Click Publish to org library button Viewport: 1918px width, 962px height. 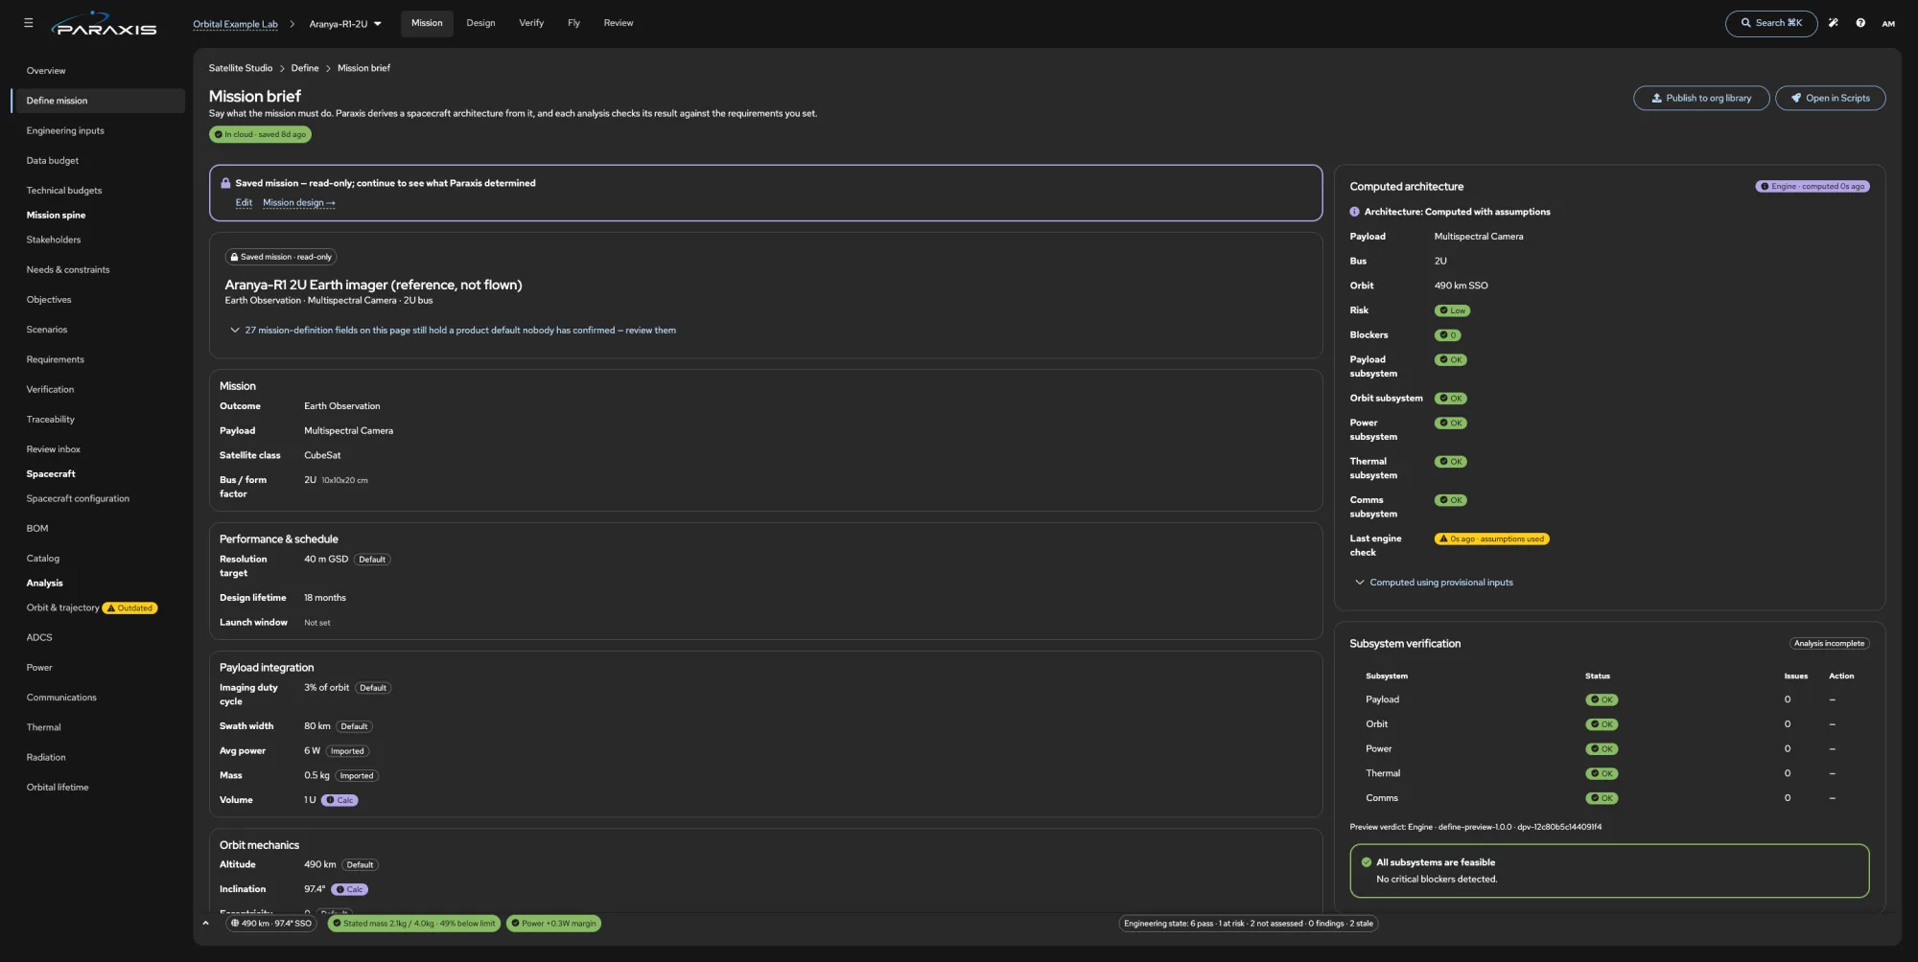pyautogui.click(x=1701, y=98)
